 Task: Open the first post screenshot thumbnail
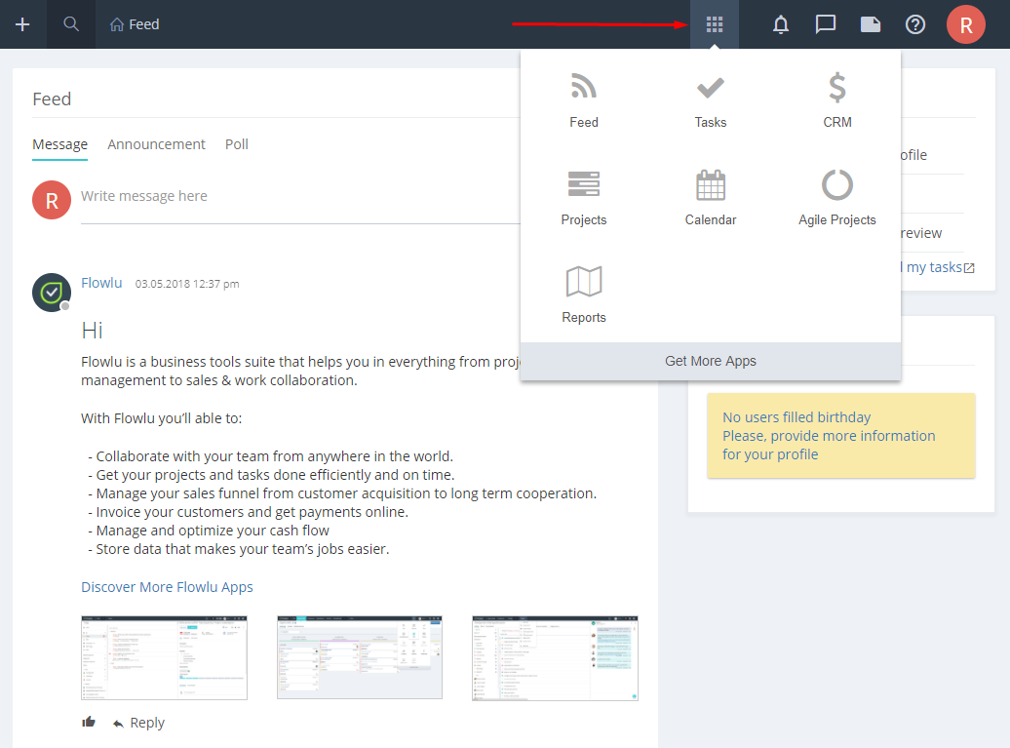click(x=164, y=658)
